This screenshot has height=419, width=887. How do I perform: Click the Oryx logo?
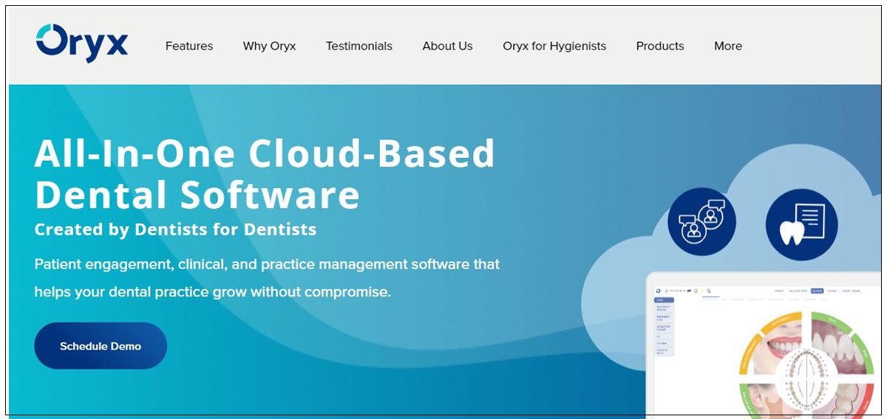click(82, 43)
